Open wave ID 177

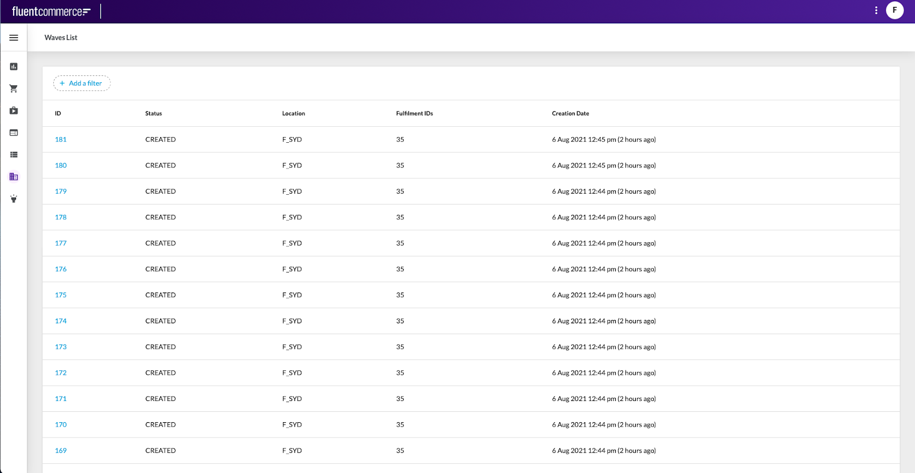(x=61, y=243)
